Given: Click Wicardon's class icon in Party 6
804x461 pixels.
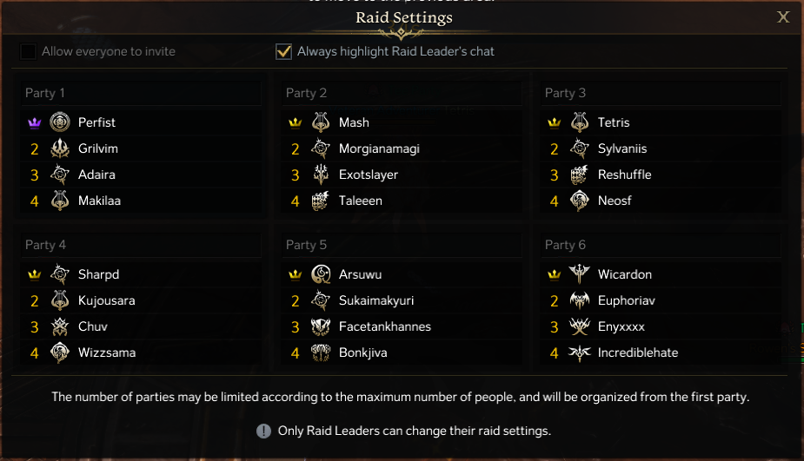Looking at the screenshot, I should pyautogui.click(x=580, y=274).
